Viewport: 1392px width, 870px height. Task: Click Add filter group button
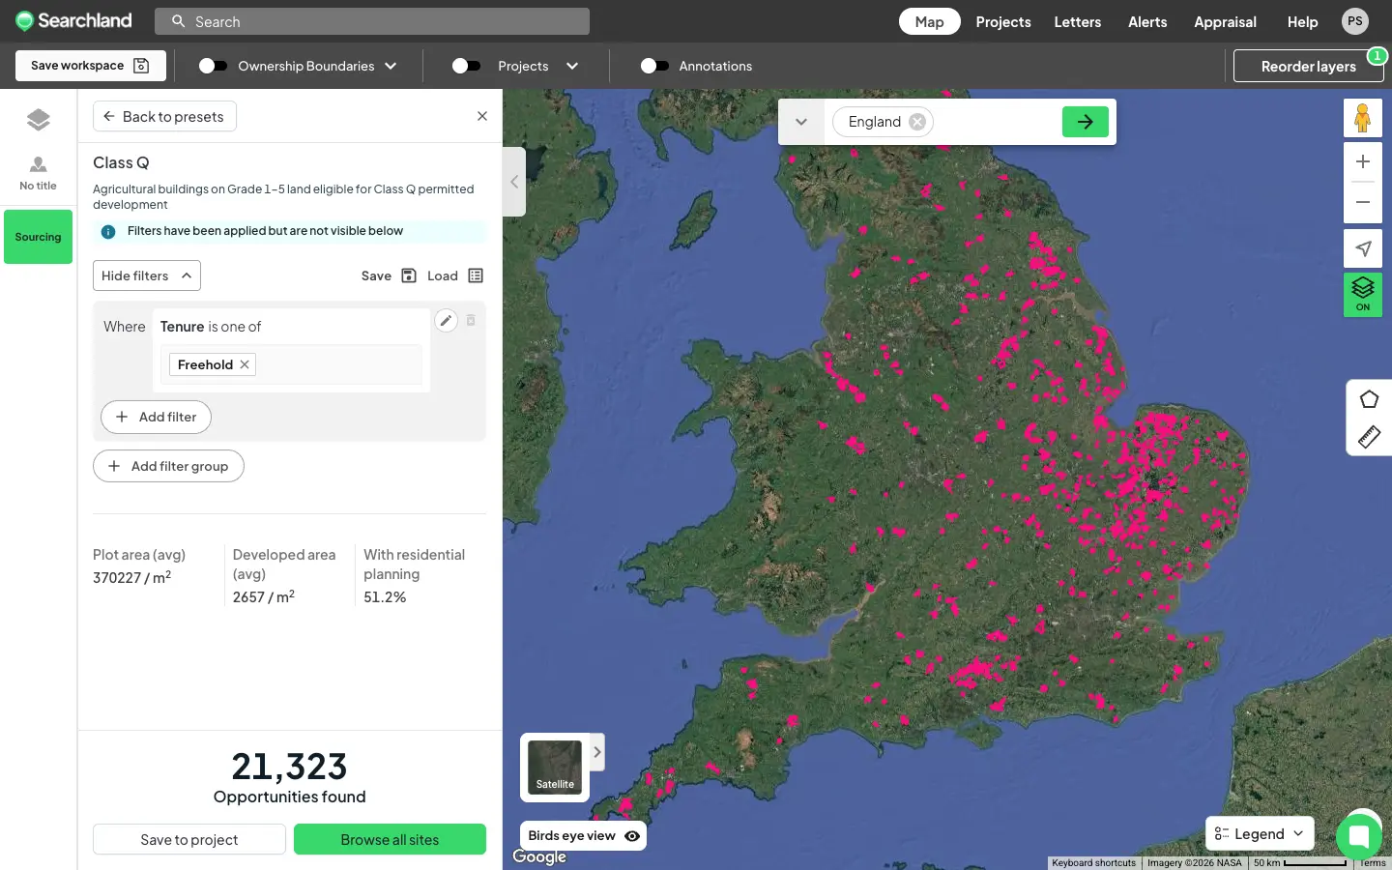pyautogui.click(x=168, y=466)
